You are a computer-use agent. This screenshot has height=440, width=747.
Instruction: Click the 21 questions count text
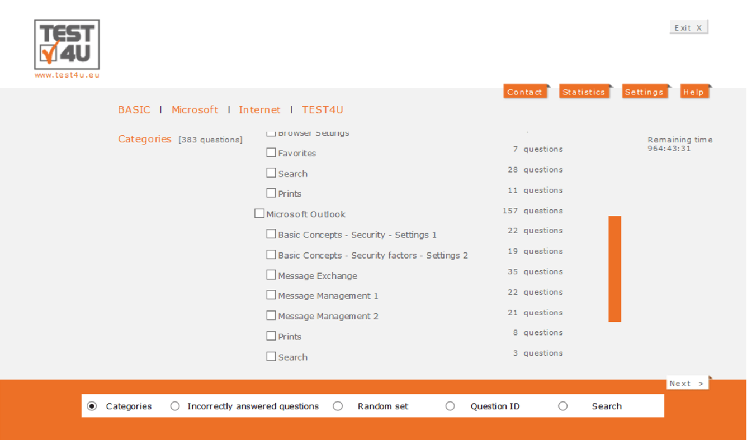(536, 313)
